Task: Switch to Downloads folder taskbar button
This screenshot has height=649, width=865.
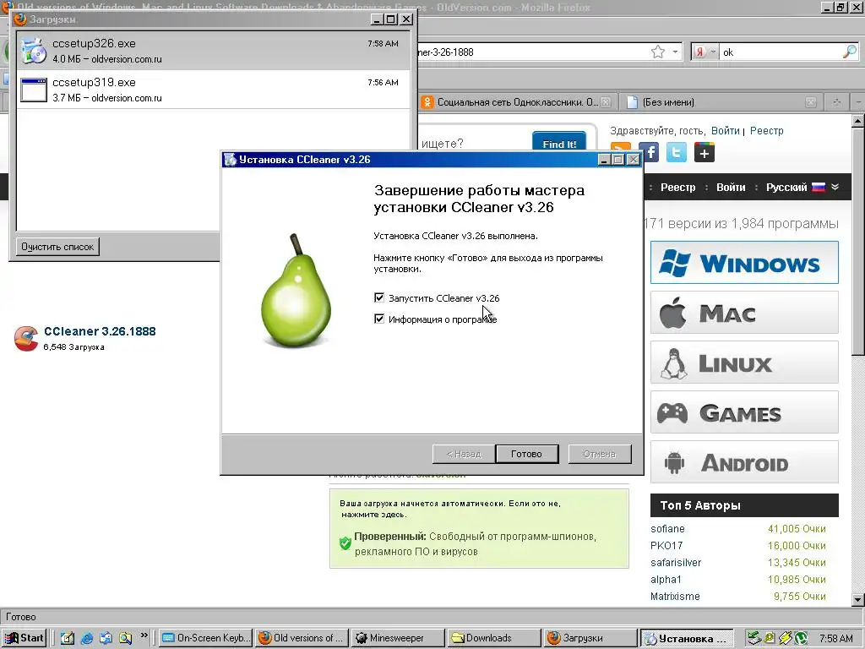Action: [494, 638]
